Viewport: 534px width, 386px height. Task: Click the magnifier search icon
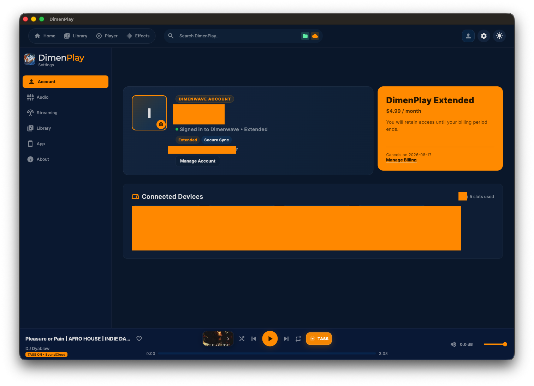point(171,36)
